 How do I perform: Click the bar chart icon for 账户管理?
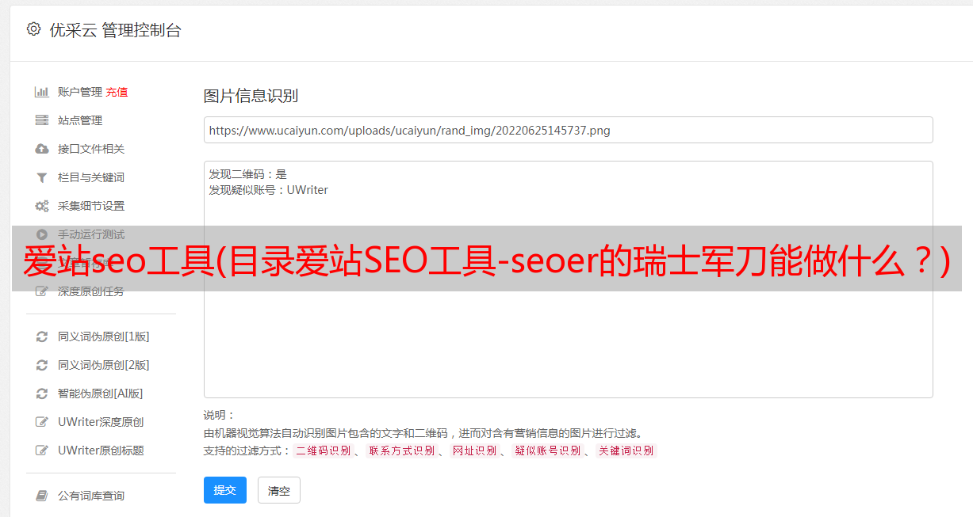[42, 92]
